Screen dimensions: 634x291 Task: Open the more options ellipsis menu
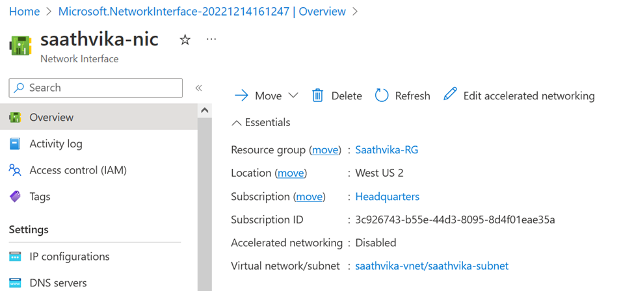coord(211,39)
